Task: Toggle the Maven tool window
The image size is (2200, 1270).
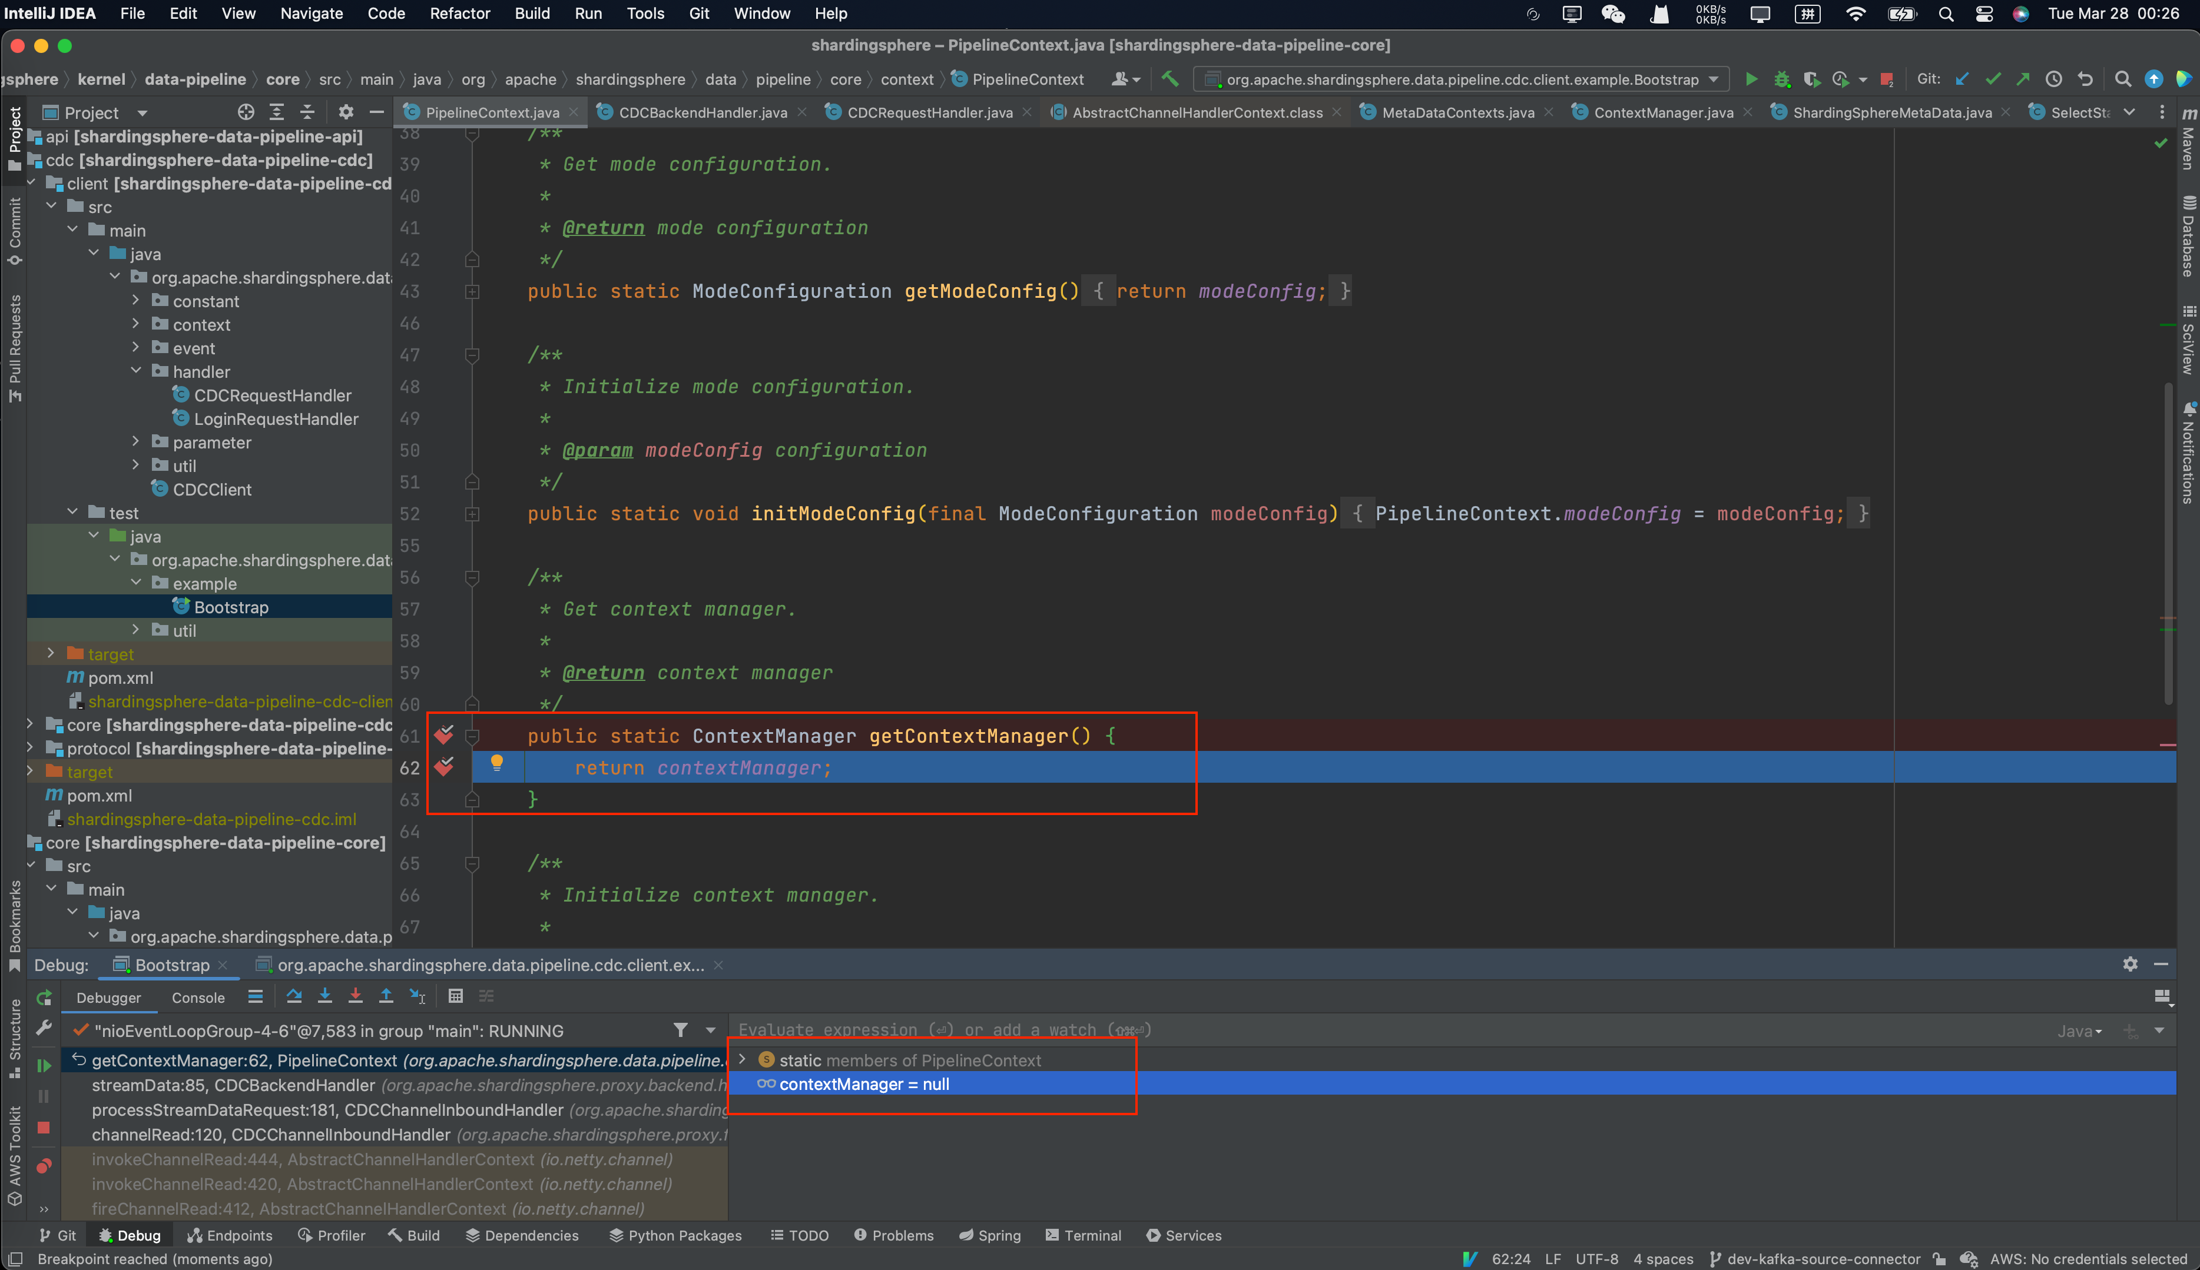Action: tap(2188, 139)
